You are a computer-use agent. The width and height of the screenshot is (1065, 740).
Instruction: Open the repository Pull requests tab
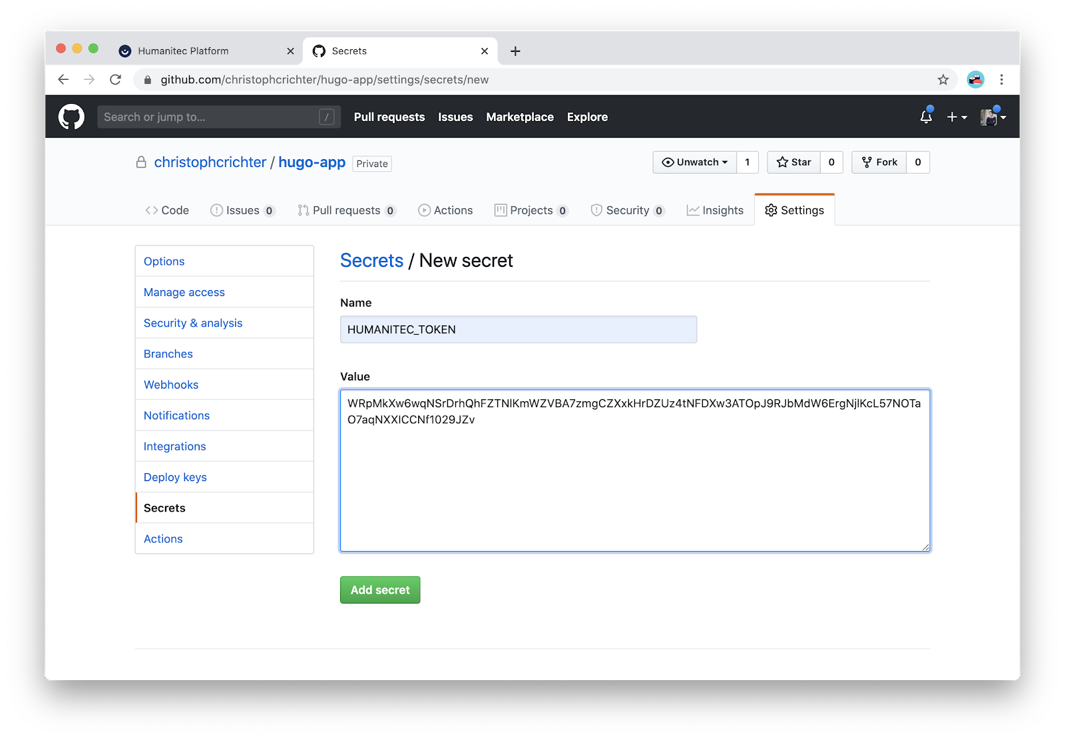(x=346, y=210)
